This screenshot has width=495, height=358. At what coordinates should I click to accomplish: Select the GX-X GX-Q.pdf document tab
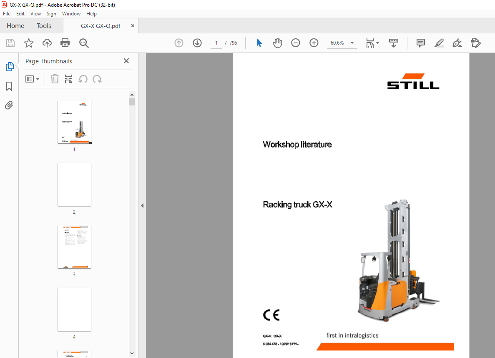click(x=101, y=26)
